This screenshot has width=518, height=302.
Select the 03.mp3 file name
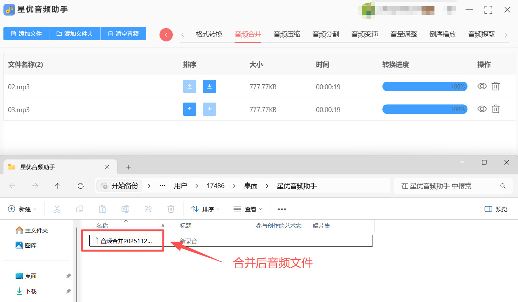point(19,110)
